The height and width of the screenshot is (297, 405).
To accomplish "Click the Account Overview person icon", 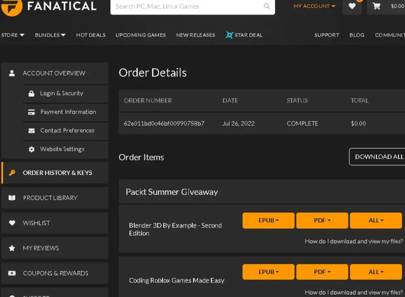I will click(x=12, y=73).
